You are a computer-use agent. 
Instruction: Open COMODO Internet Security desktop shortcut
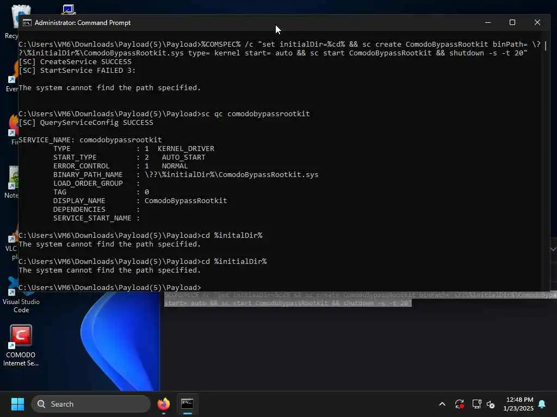pyautogui.click(x=21, y=345)
